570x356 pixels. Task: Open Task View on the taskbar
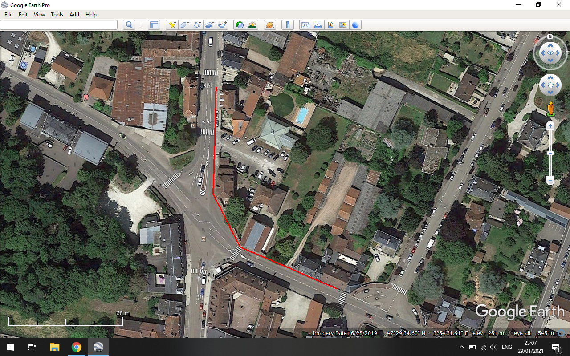pyautogui.click(x=32, y=347)
